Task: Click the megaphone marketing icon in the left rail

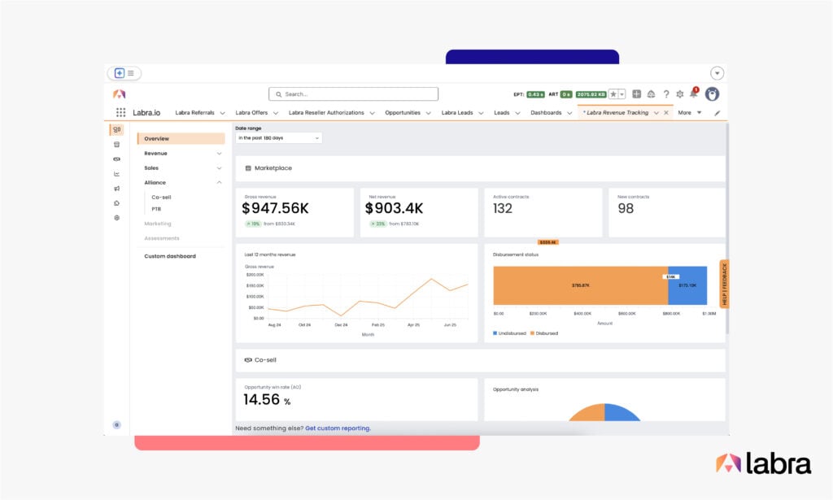Action: pos(117,189)
